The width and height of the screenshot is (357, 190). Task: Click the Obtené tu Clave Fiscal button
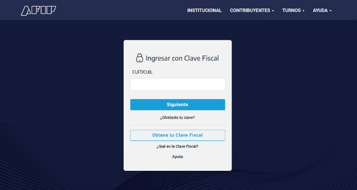[178, 135]
